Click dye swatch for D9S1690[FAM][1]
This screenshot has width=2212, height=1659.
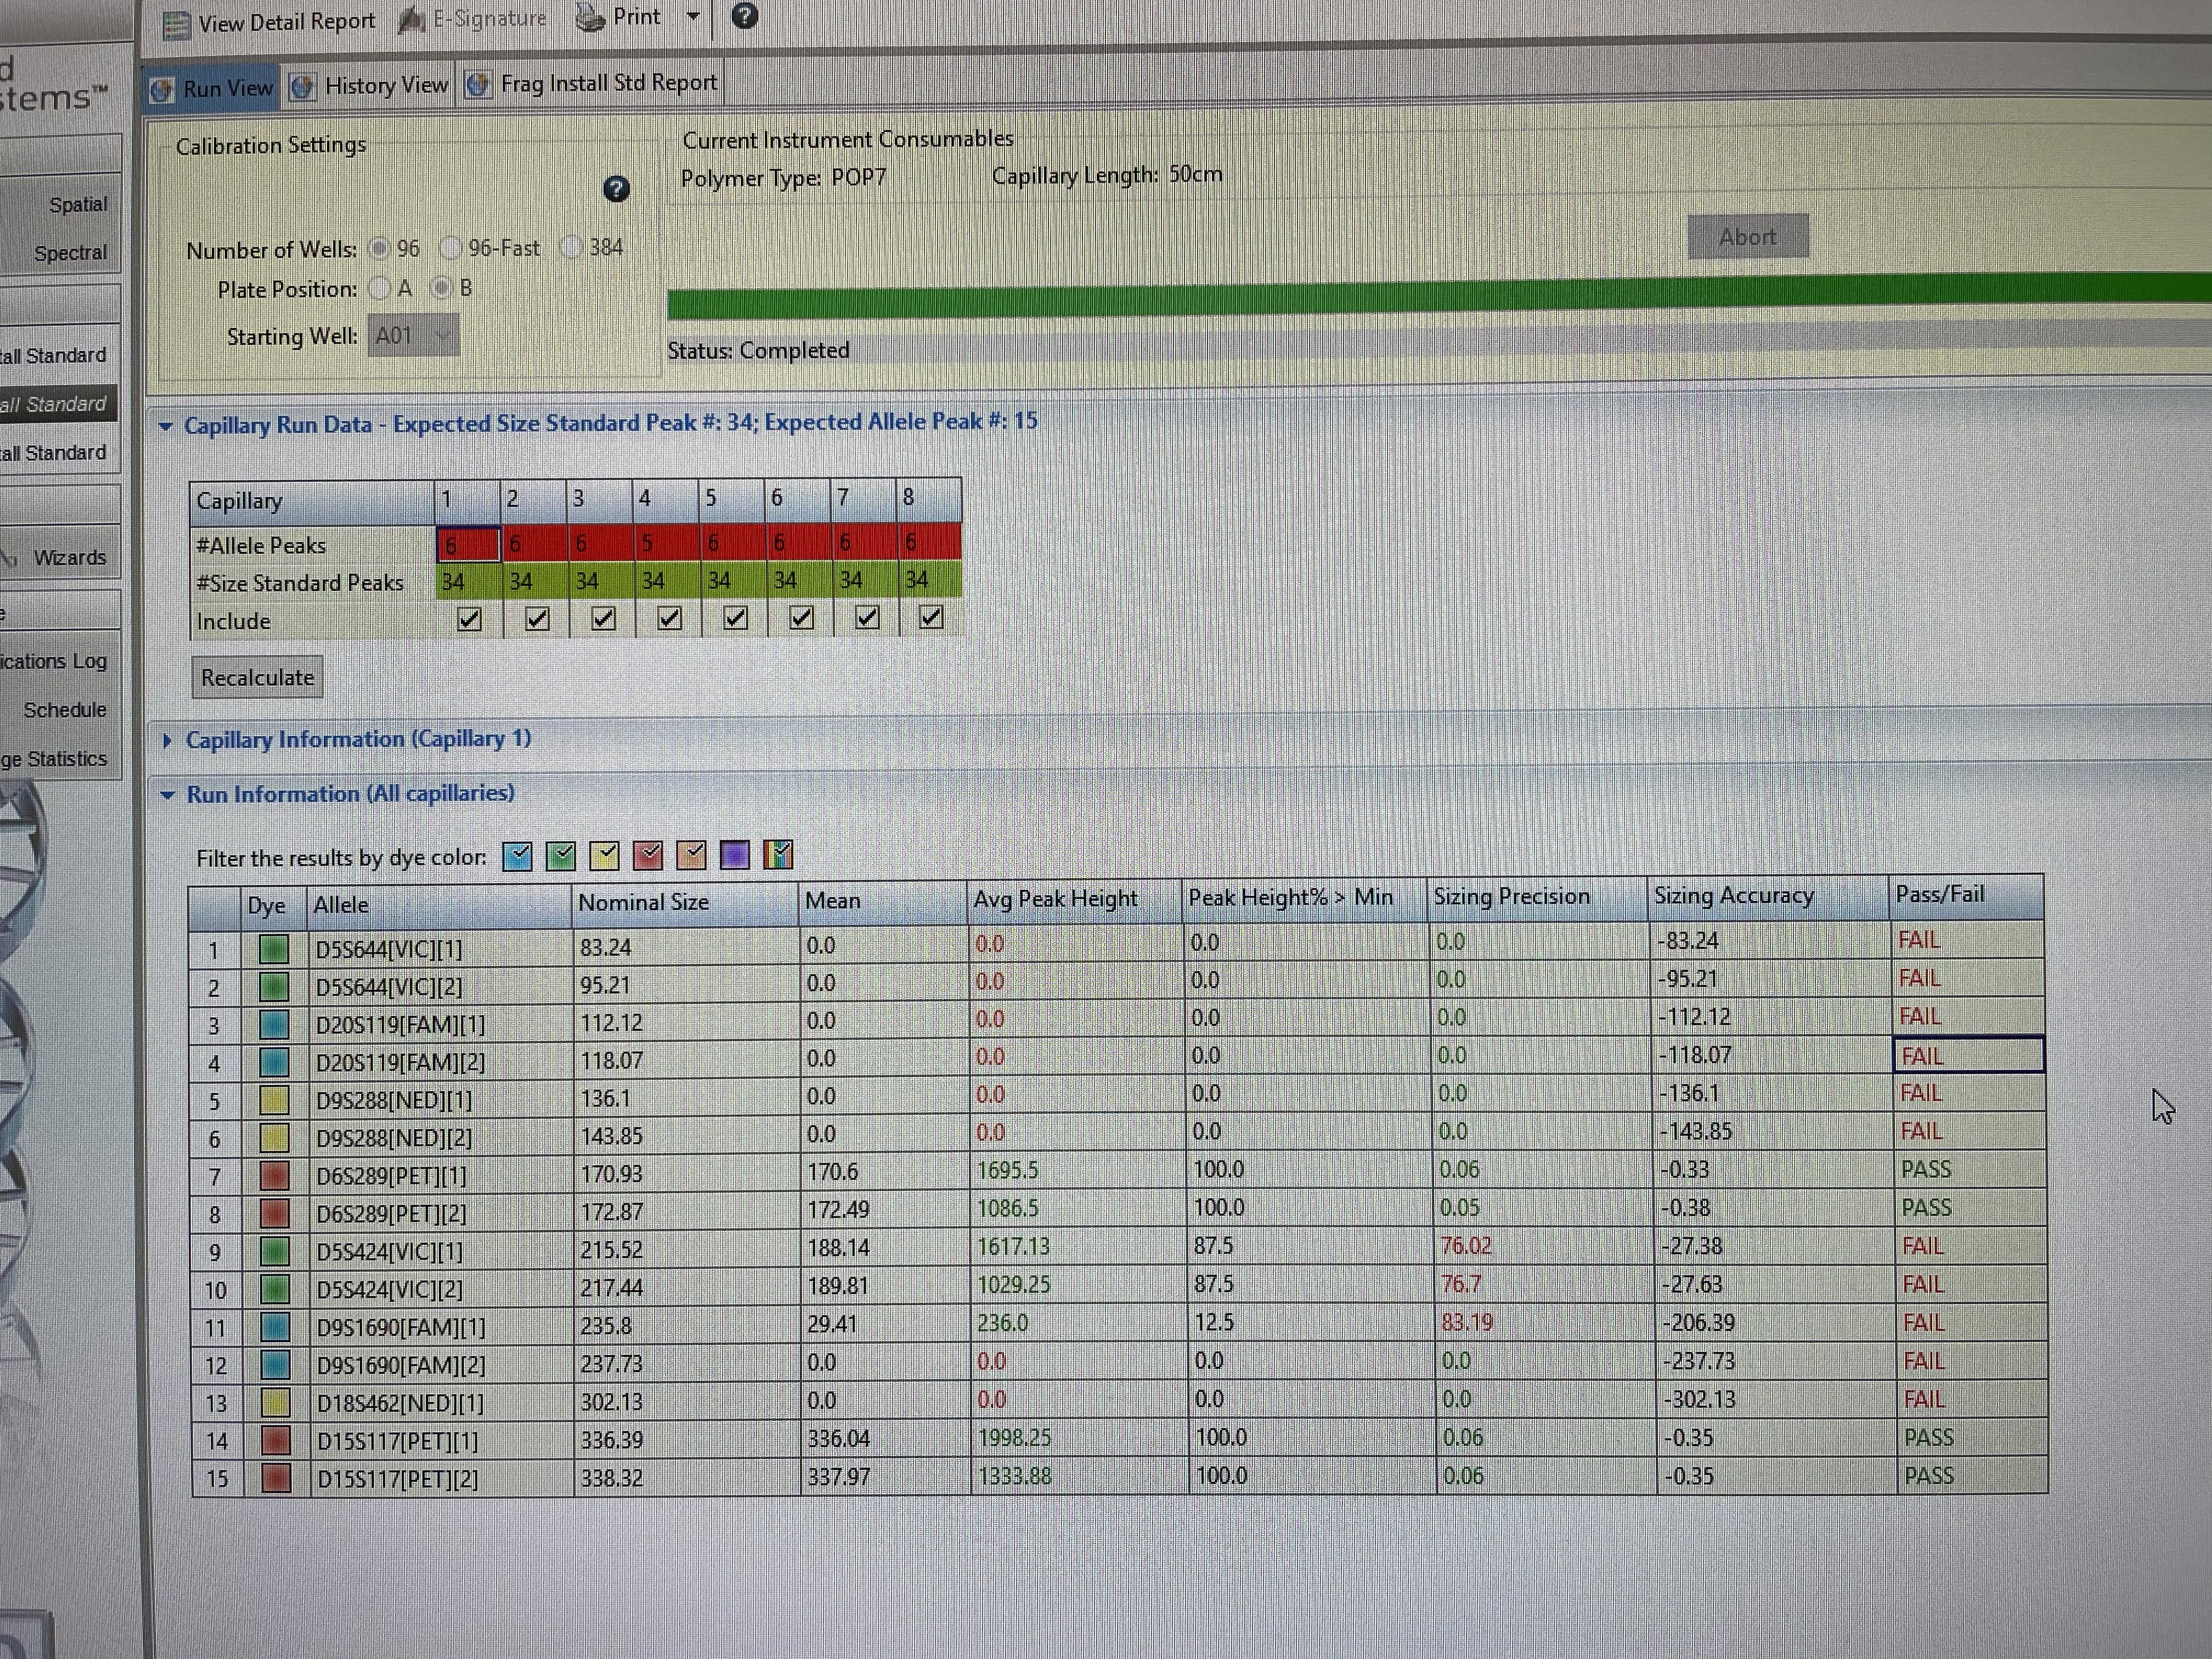(275, 1327)
